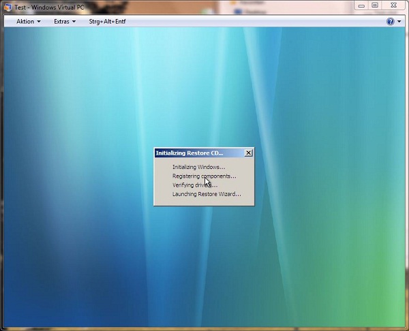Click the 'Verifying drivers...' text
The height and width of the screenshot is (331, 409).
(195, 185)
